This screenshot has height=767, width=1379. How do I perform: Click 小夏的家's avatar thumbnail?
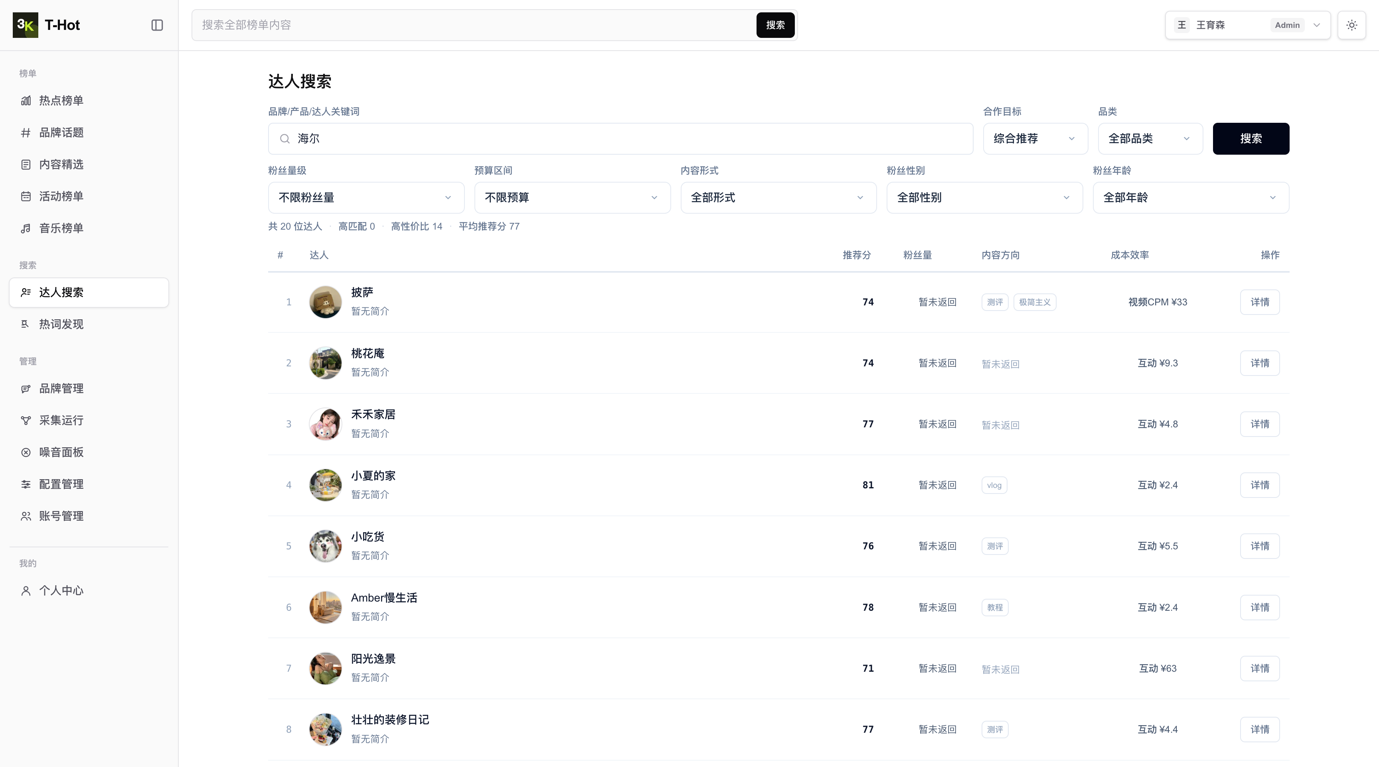[x=326, y=485]
